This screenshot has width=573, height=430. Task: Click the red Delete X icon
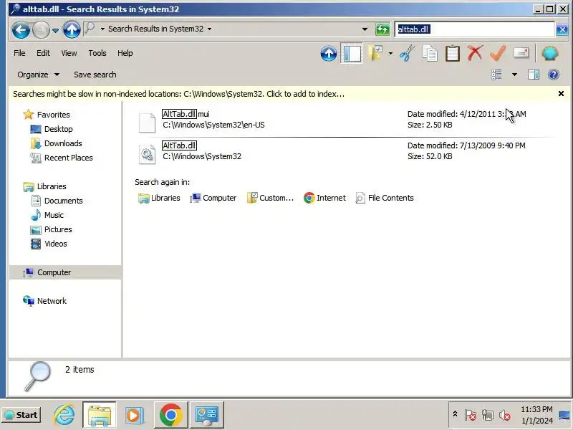475,53
